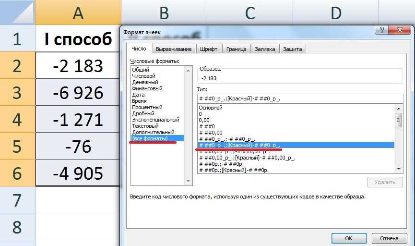Image resolution: width=415 pixels, height=246 pixels.
Task: Select column D header
Action: pos(336,12)
